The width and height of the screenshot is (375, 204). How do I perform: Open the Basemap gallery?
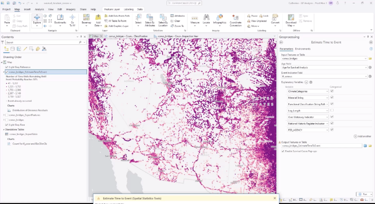[86, 20]
